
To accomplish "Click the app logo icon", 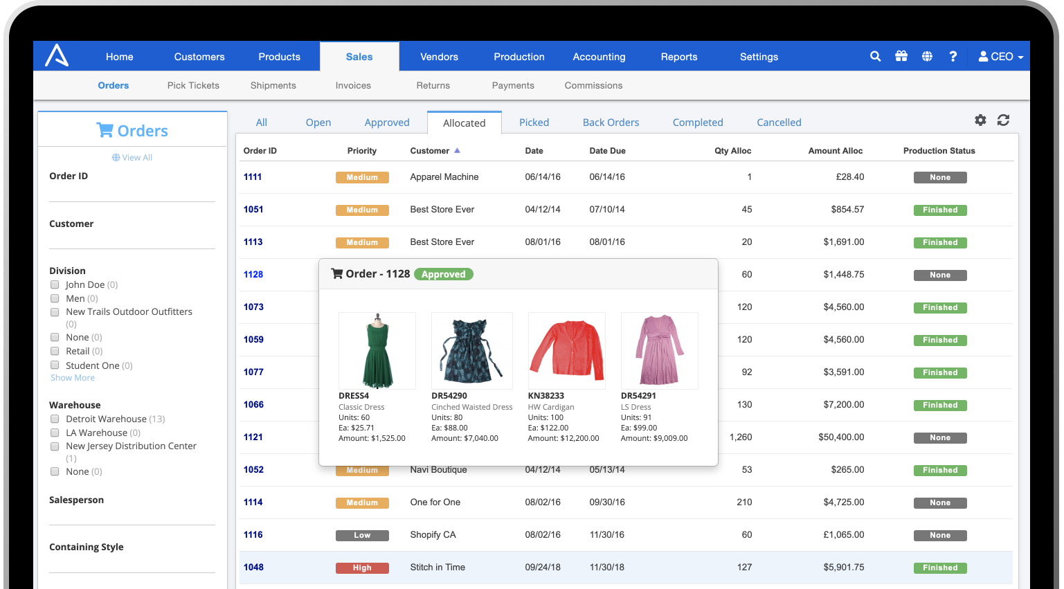I will [57, 56].
